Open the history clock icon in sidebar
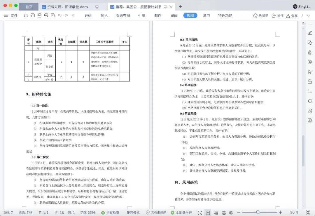The height and width of the screenshot is (216, 315). (310, 101)
